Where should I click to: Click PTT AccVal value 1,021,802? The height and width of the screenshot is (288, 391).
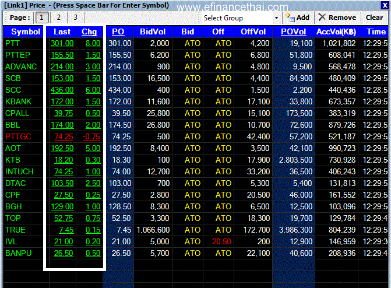pyautogui.click(x=339, y=43)
